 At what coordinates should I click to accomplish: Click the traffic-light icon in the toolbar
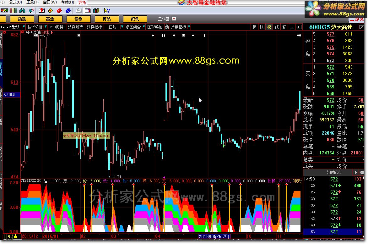coord(4,11)
